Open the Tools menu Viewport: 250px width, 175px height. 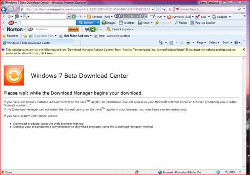coord(227,43)
